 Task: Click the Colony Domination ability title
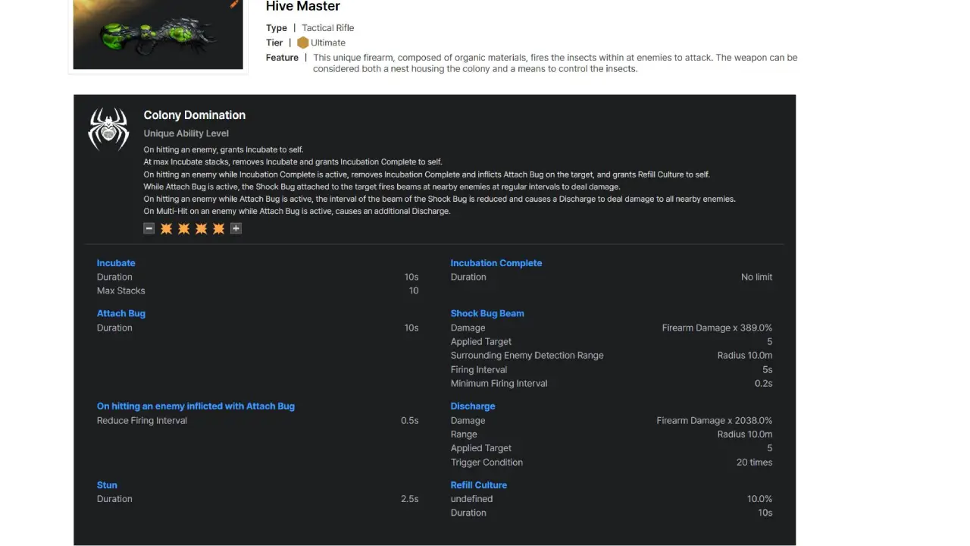click(x=194, y=115)
